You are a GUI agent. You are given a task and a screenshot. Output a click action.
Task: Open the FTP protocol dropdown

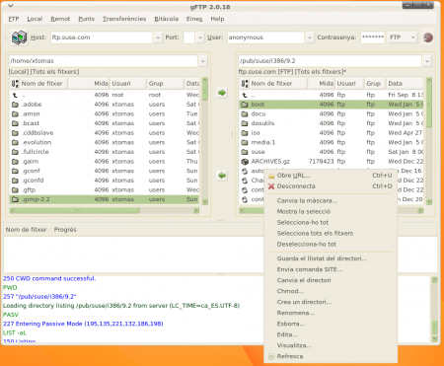403,37
